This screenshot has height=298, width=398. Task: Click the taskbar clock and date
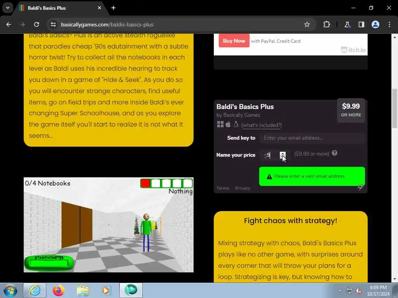coord(378,291)
